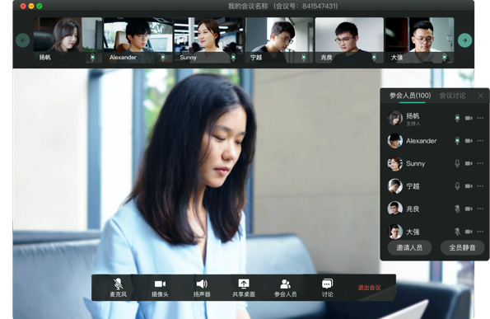Toggle the 摄像头 camera button
This screenshot has width=490, height=319.
(160, 288)
